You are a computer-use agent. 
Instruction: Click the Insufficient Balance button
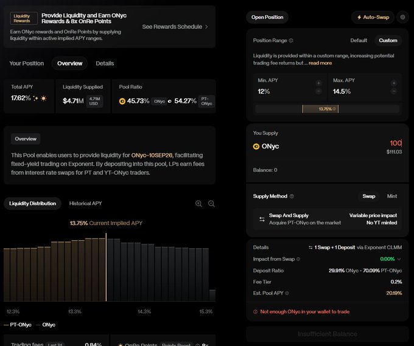[328, 334]
